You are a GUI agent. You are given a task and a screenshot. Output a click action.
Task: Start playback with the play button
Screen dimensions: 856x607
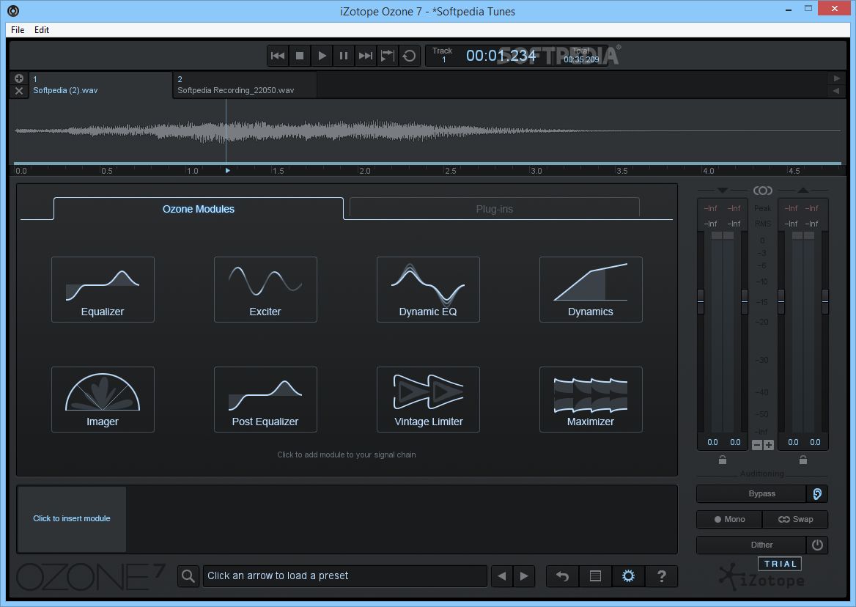click(x=322, y=56)
